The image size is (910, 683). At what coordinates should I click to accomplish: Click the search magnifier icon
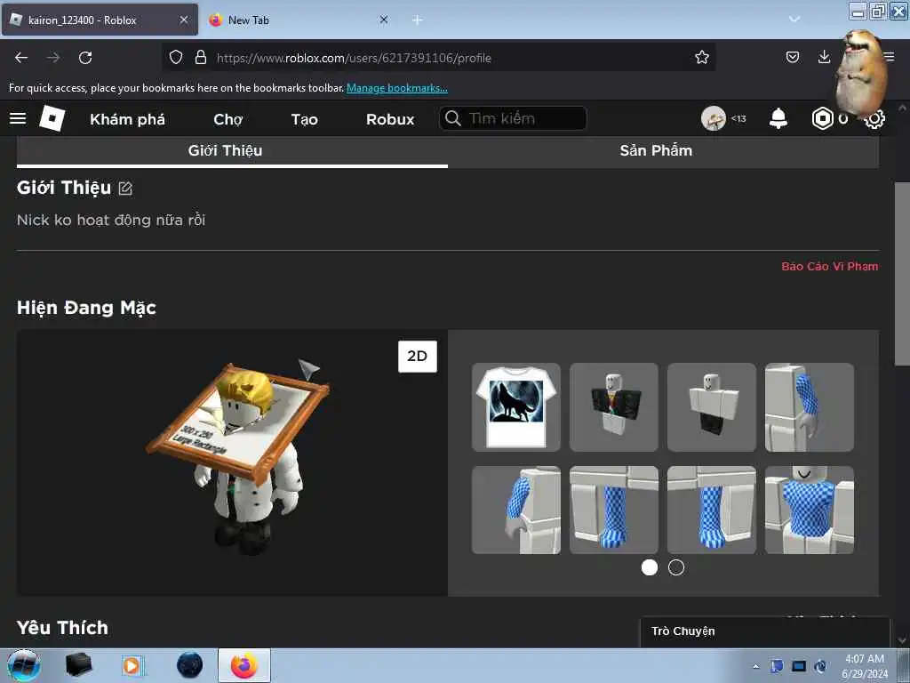452,118
